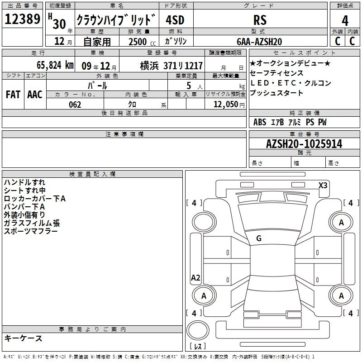Screen dimensions: 362x362
Task: Click the inspector note 外装小傷有り
Action: (x=24, y=214)
